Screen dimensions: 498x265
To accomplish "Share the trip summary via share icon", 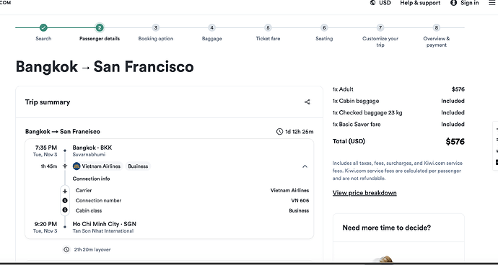I will [307, 102].
